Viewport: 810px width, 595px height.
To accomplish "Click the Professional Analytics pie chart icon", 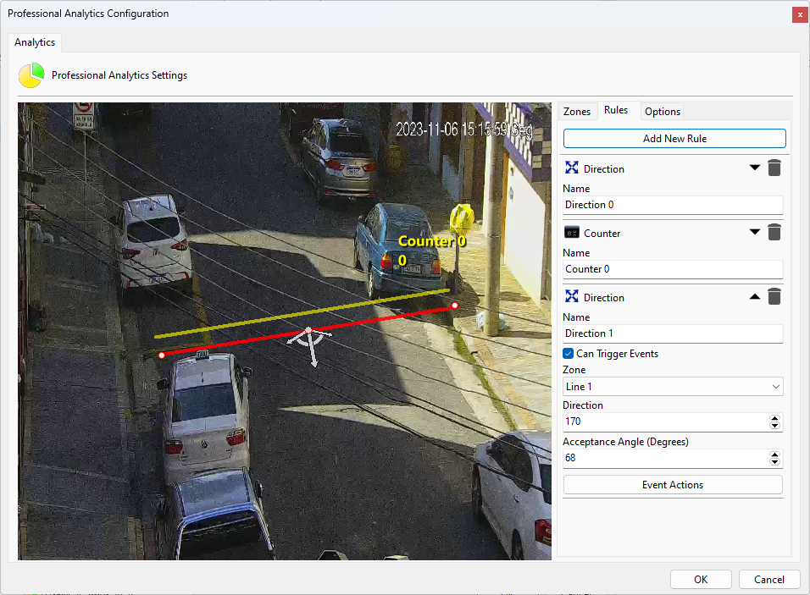I will click(31, 75).
